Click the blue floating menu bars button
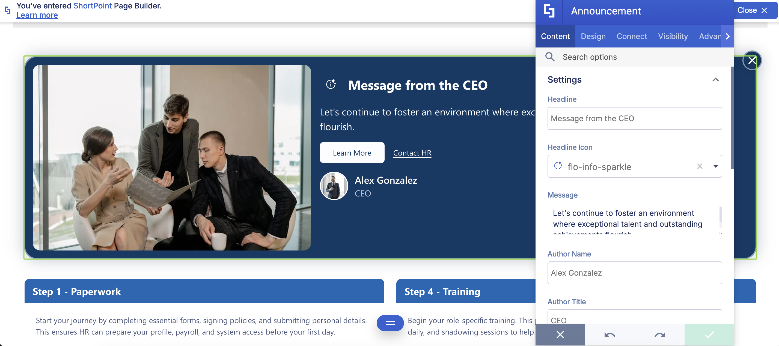779x346 pixels. [x=390, y=323]
